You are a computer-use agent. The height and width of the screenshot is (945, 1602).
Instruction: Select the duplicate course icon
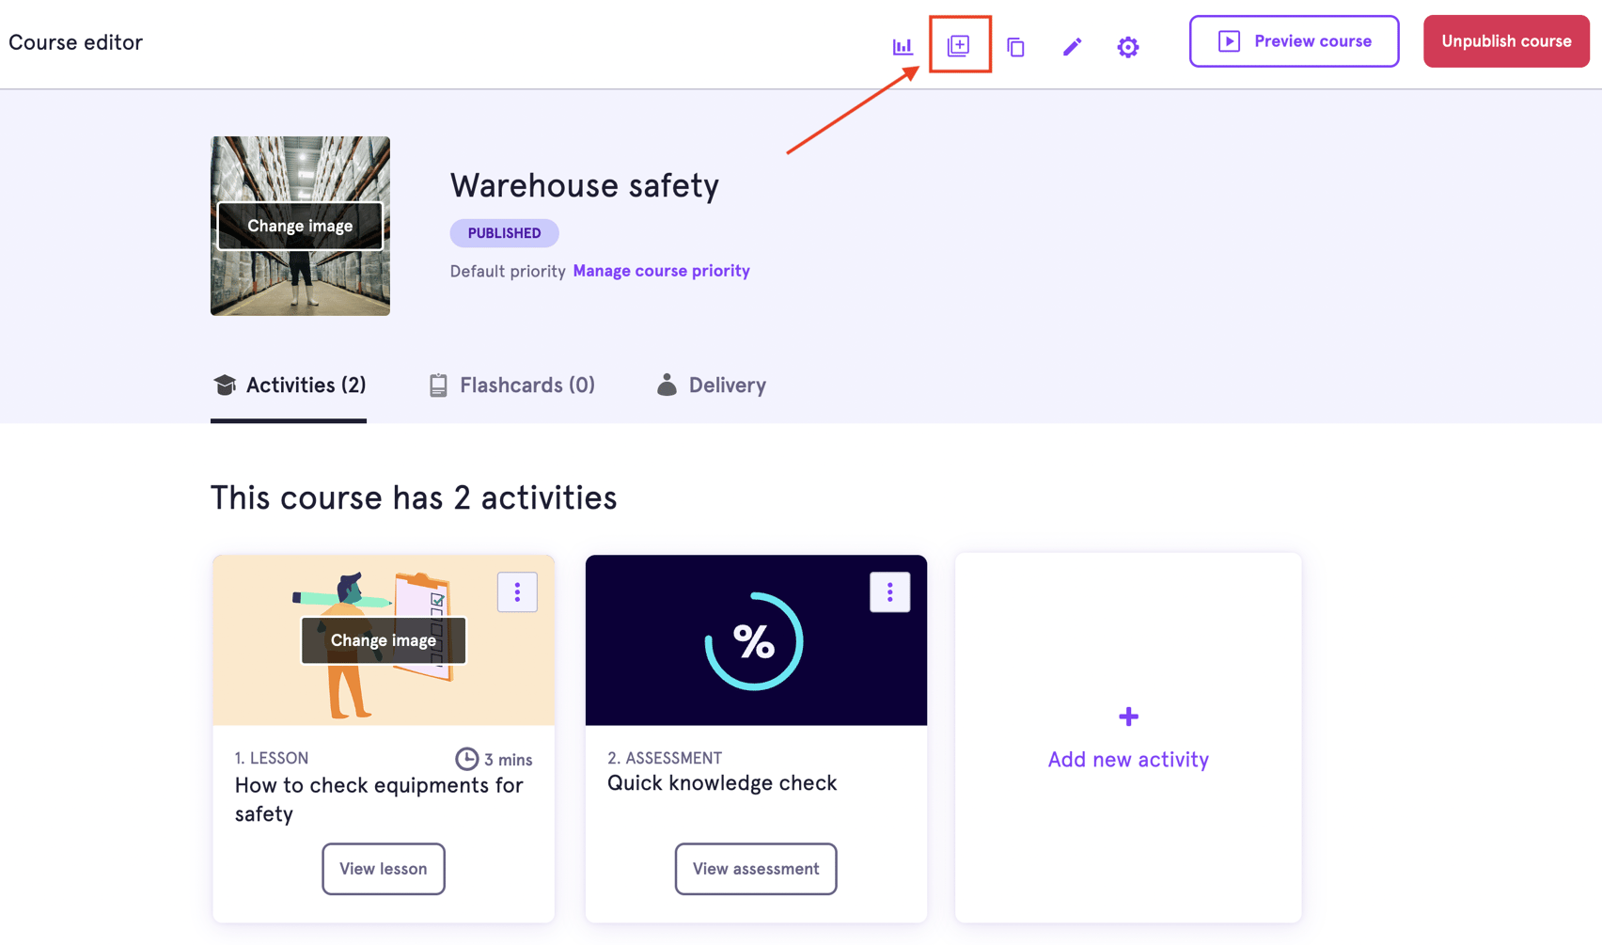click(x=1015, y=45)
